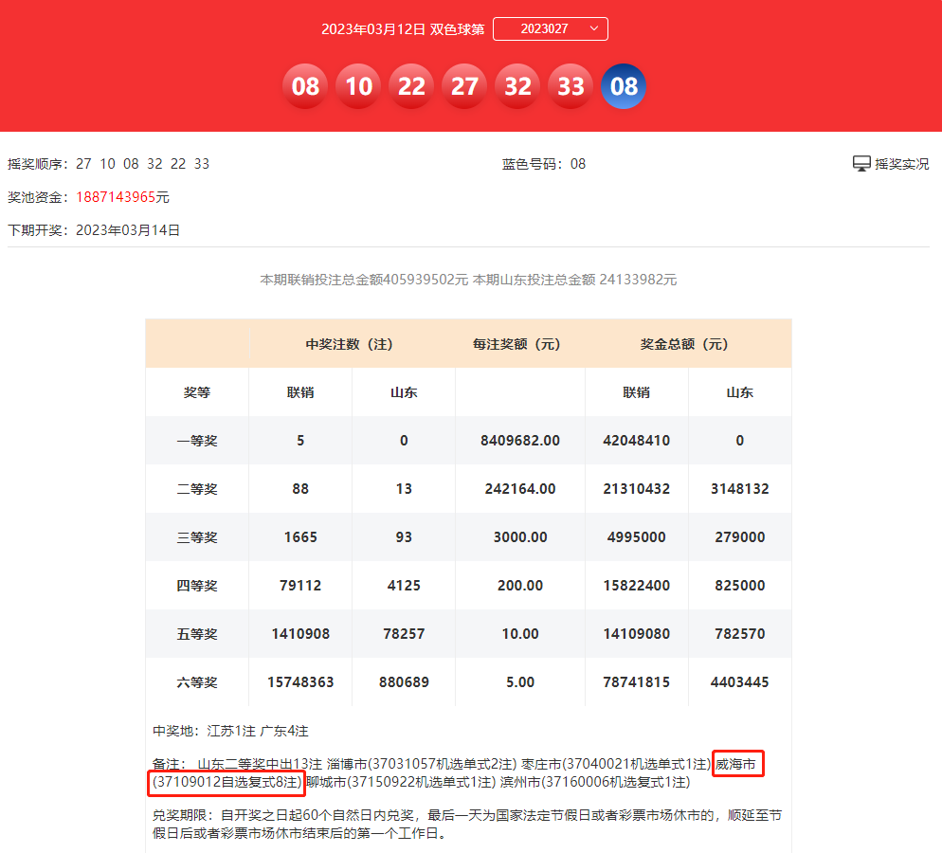942x853 pixels.
Task: Select red ball 27
Action: click(x=464, y=85)
